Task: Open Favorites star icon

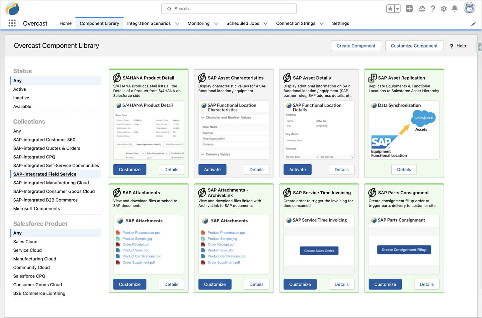Action: (x=390, y=9)
